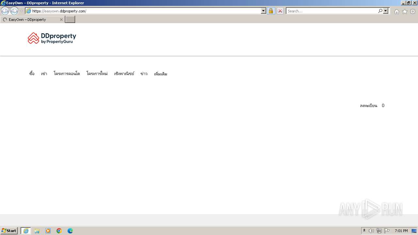Image resolution: width=418 pixels, height=235 pixels.
Task: Click the Show desktop tray icon
Action: pos(414,231)
